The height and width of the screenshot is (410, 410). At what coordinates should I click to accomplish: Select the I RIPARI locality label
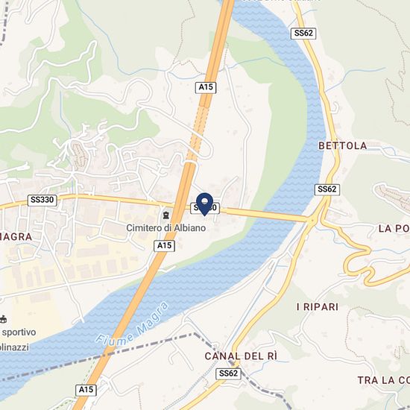318,306
